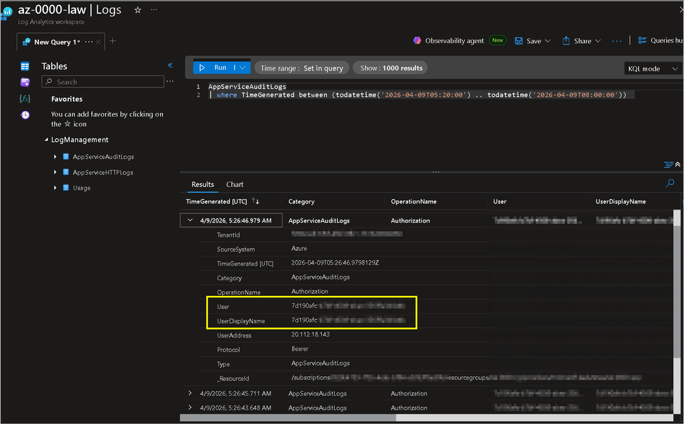Add a new query tab
This screenshot has width=684, height=424.
coord(113,41)
